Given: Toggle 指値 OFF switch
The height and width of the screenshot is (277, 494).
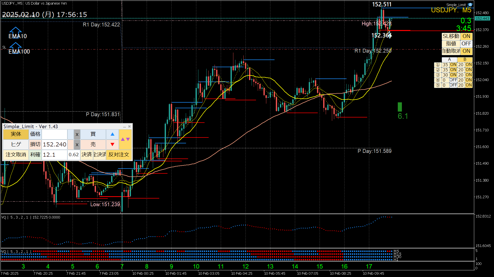Looking at the screenshot, I should [466, 44].
